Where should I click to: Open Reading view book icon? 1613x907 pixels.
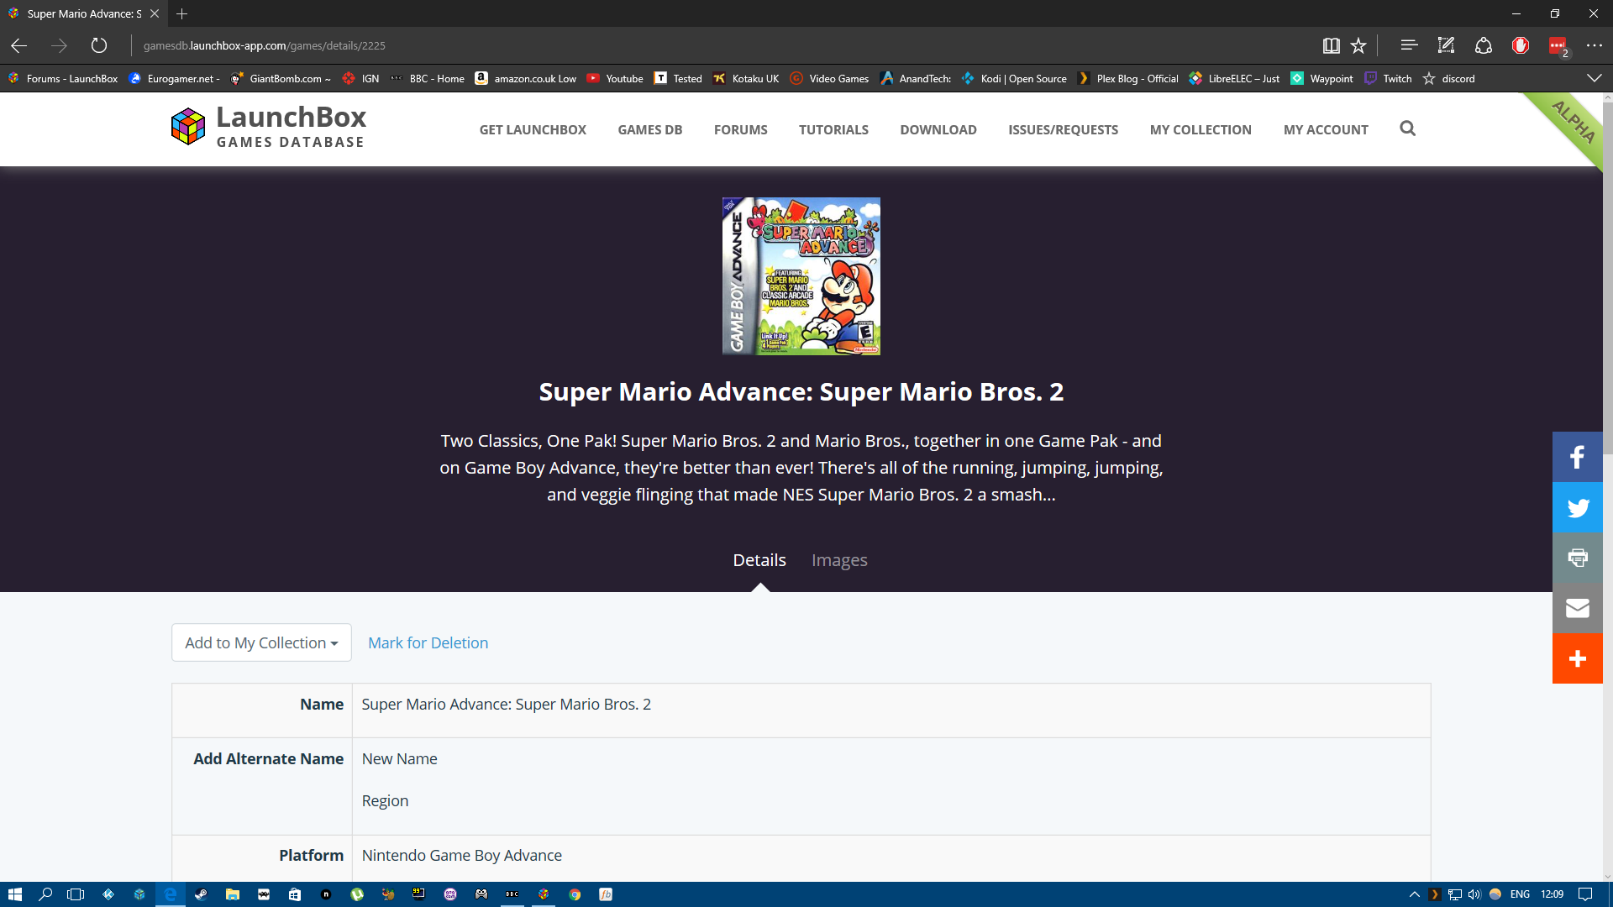coord(1331,45)
